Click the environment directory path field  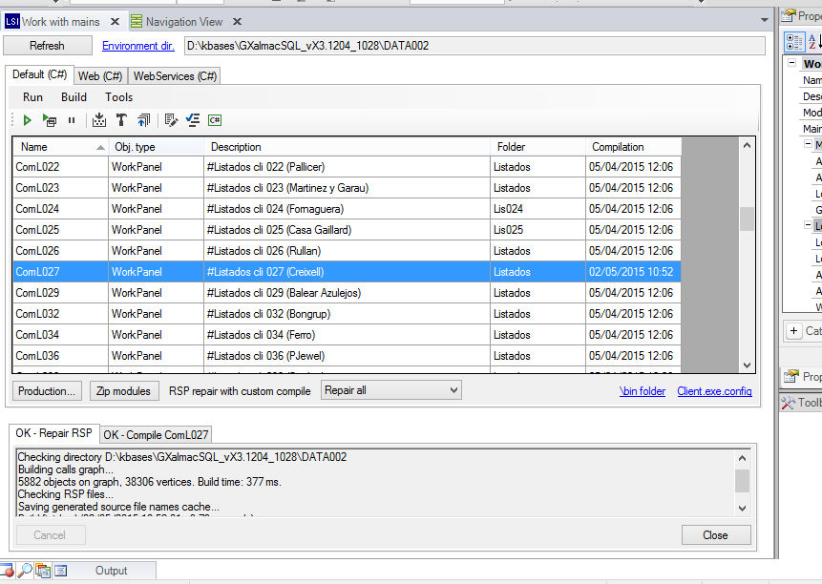[x=474, y=46]
